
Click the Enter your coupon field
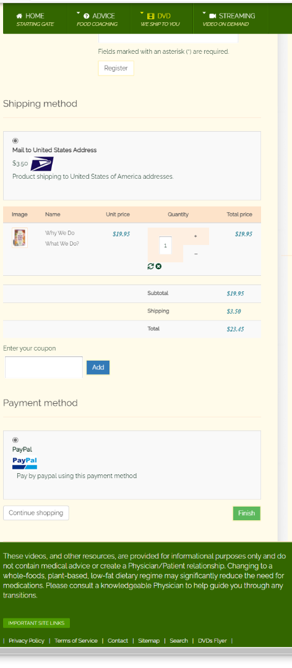[44, 367]
